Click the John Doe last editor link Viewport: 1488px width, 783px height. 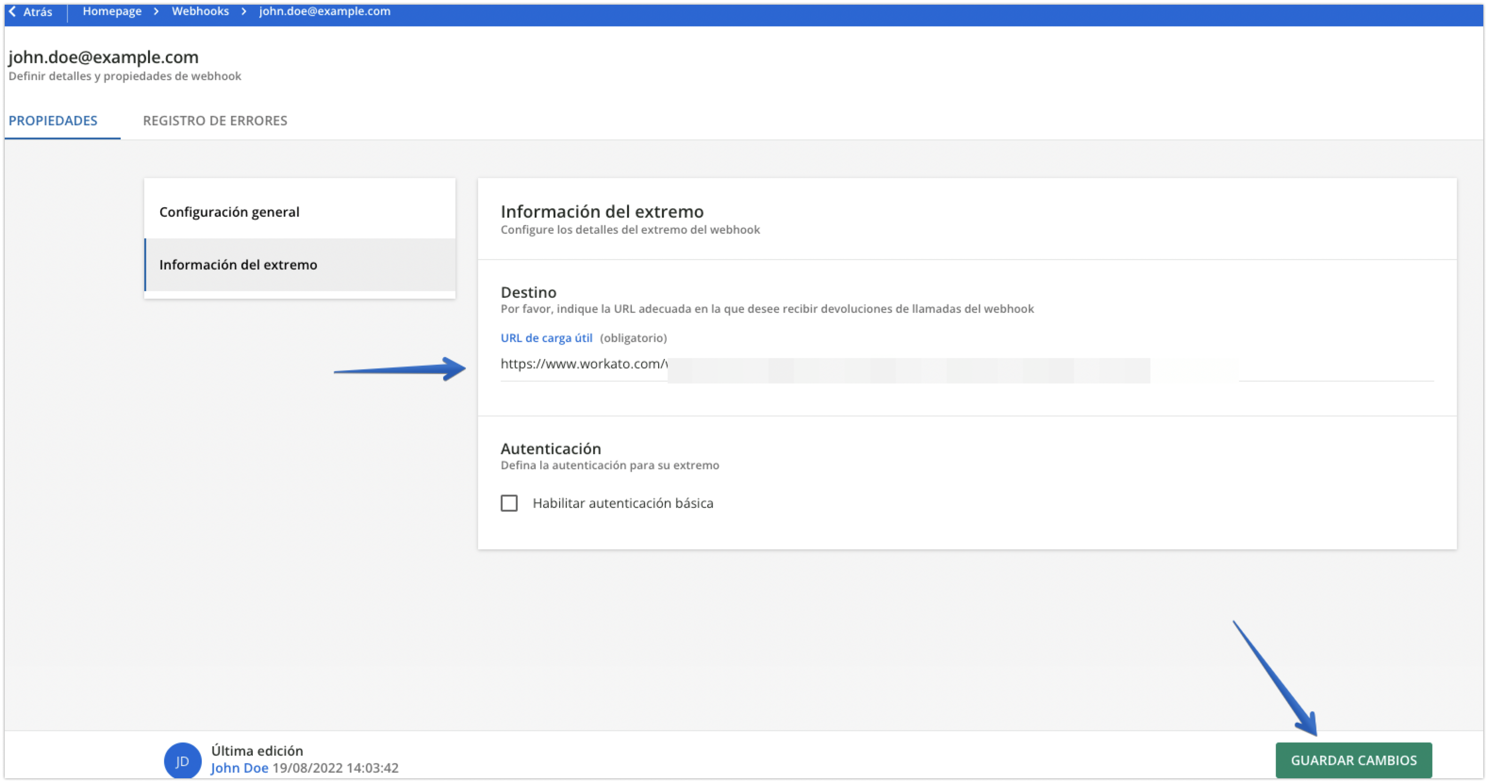[239, 768]
